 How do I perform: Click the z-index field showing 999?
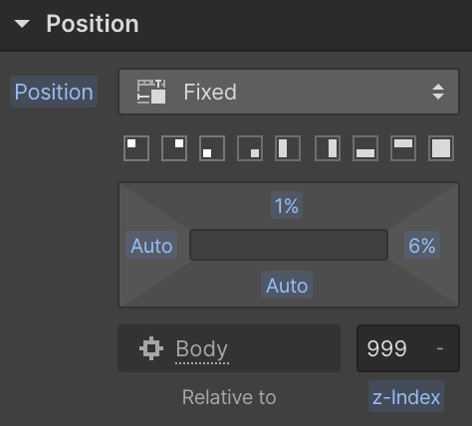tap(408, 348)
